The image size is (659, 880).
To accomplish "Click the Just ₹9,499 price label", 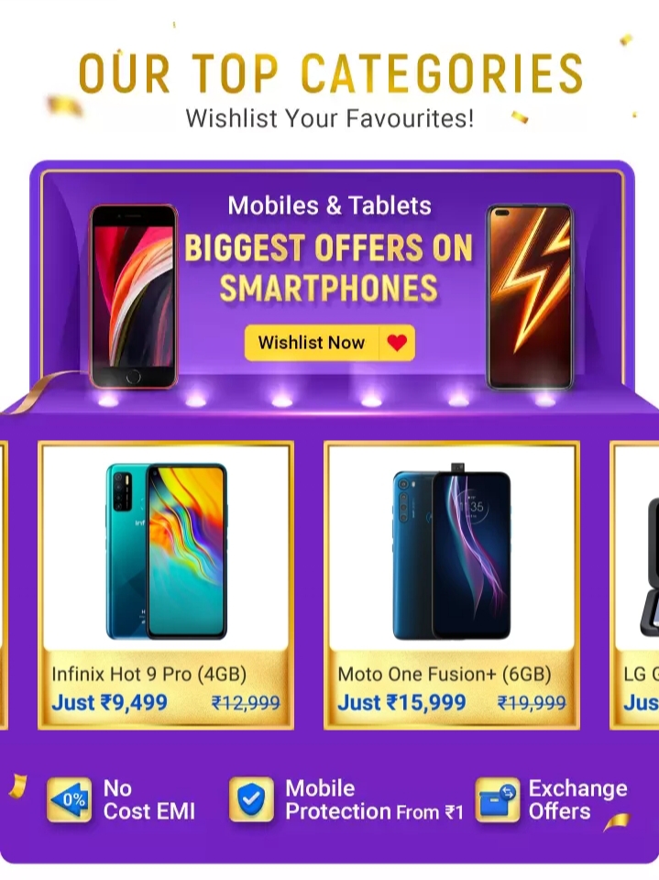I will pyautogui.click(x=109, y=703).
